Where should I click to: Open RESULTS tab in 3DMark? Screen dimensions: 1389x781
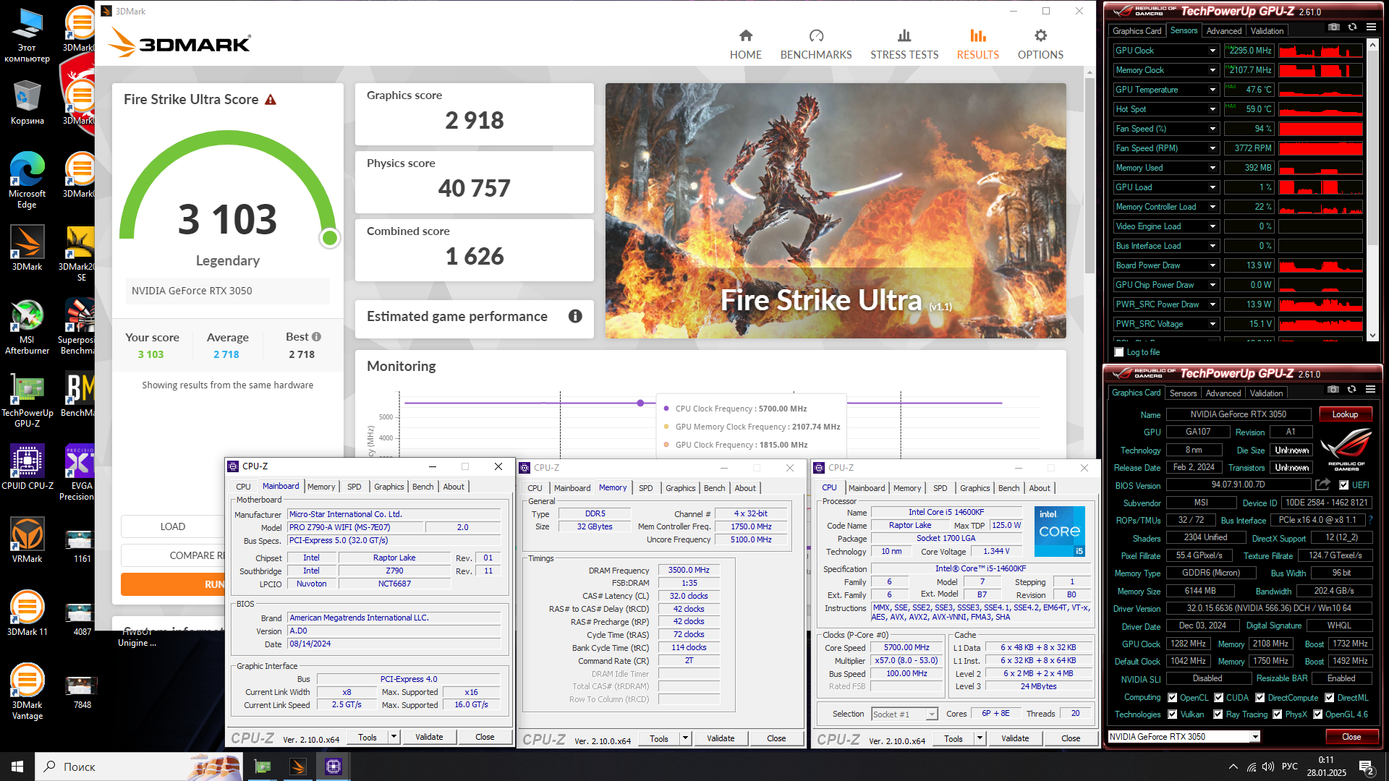pos(977,45)
